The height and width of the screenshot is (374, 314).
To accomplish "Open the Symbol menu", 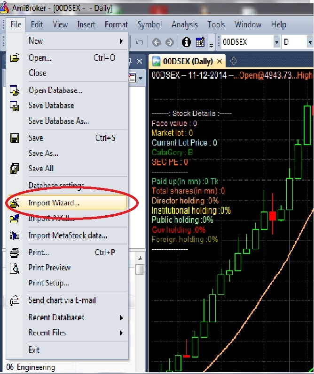I will pyautogui.click(x=149, y=24).
